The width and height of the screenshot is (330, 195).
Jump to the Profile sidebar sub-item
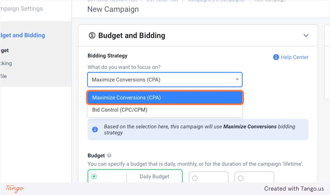(3, 76)
